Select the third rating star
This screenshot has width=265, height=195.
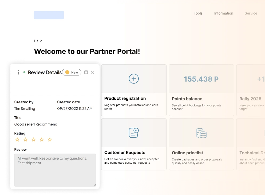(33, 139)
